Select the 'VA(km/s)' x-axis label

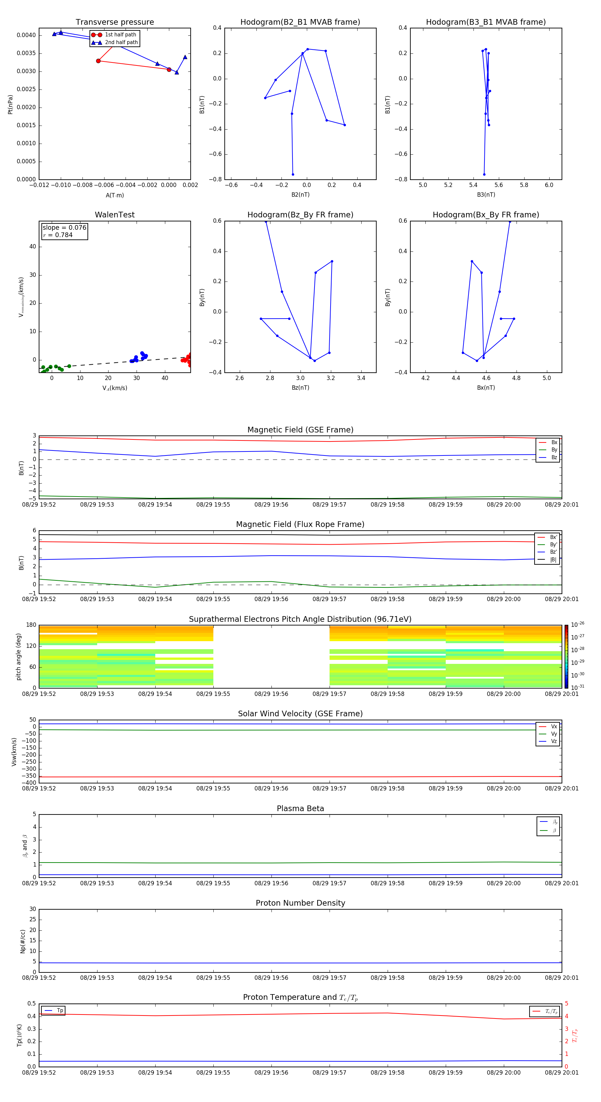pyautogui.click(x=115, y=388)
